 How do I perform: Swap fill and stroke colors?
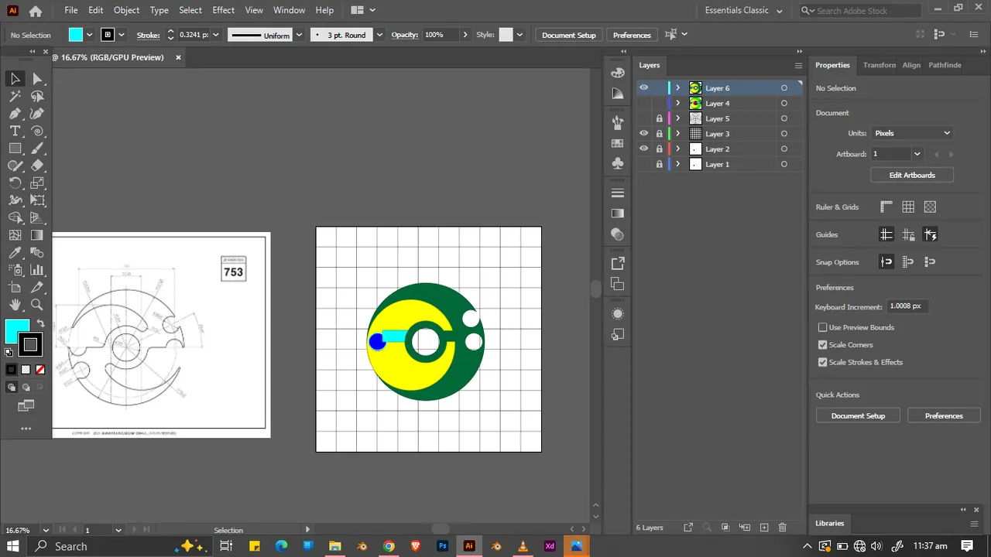[40, 323]
